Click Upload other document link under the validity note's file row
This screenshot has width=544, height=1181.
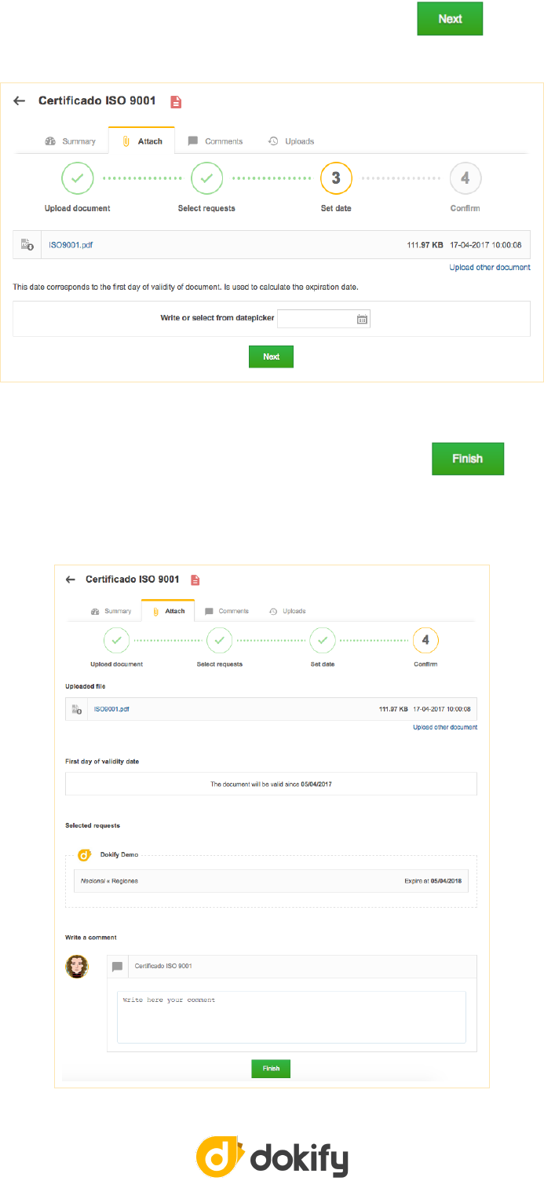(x=489, y=268)
